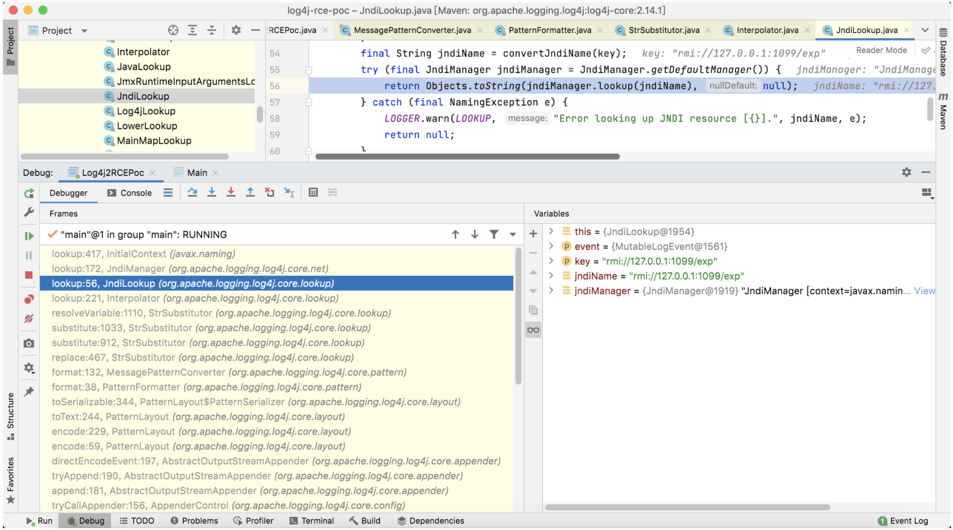Click the frames filter funnel icon
The image size is (953, 530).
(x=494, y=234)
